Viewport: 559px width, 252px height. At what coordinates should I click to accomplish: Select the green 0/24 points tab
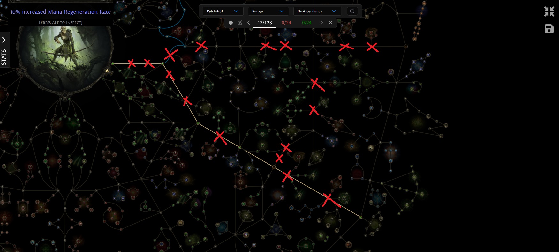click(307, 23)
